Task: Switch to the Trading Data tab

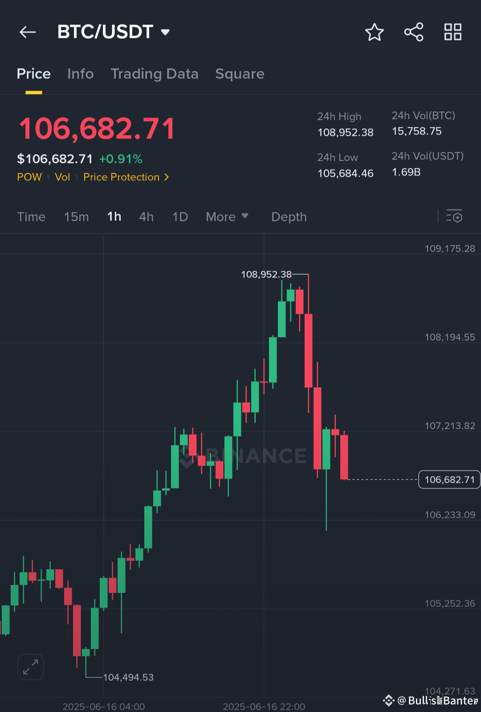Action: [155, 74]
